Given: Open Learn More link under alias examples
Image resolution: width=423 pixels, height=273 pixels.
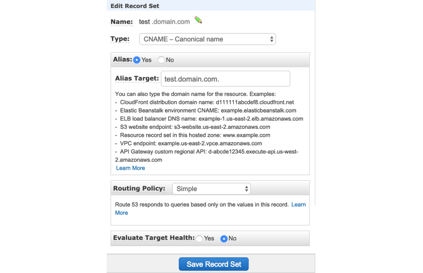Looking at the screenshot, I should point(130,168).
